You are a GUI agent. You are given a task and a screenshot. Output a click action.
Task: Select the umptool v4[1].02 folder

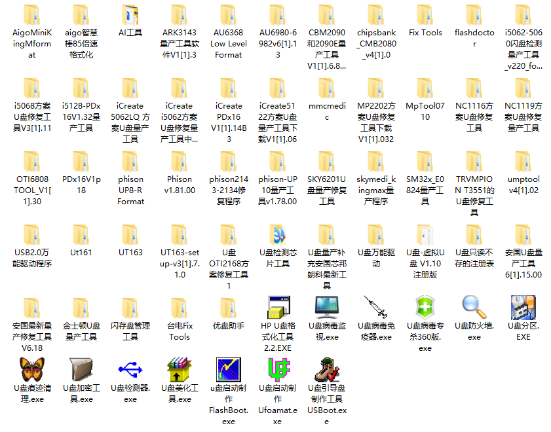523,162
